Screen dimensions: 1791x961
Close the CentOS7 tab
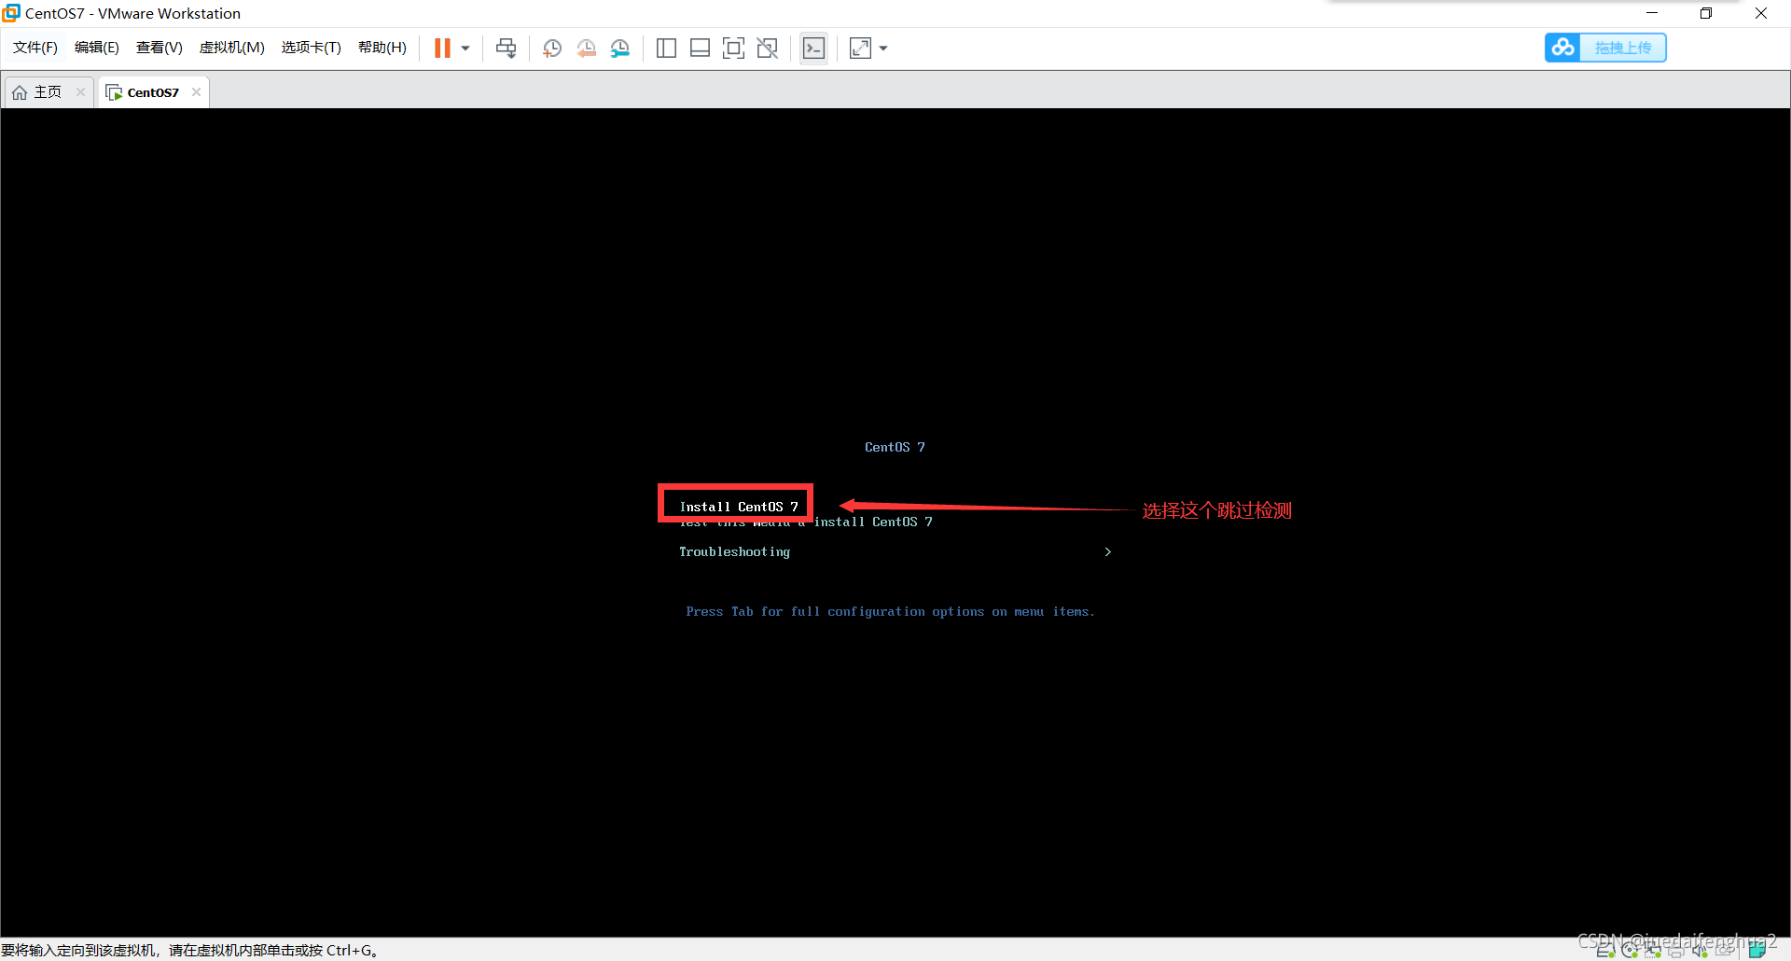(196, 91)
